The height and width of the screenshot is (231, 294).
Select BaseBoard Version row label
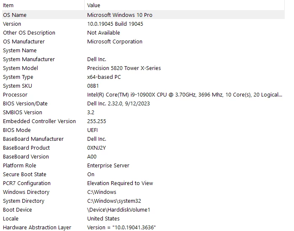(26, 156)
